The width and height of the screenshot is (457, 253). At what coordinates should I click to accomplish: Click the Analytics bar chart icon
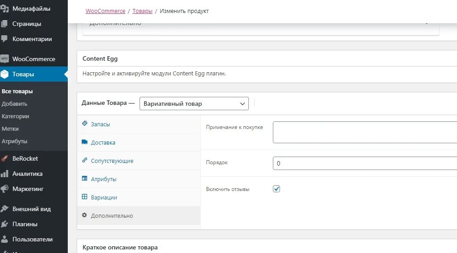coord(4,174)
